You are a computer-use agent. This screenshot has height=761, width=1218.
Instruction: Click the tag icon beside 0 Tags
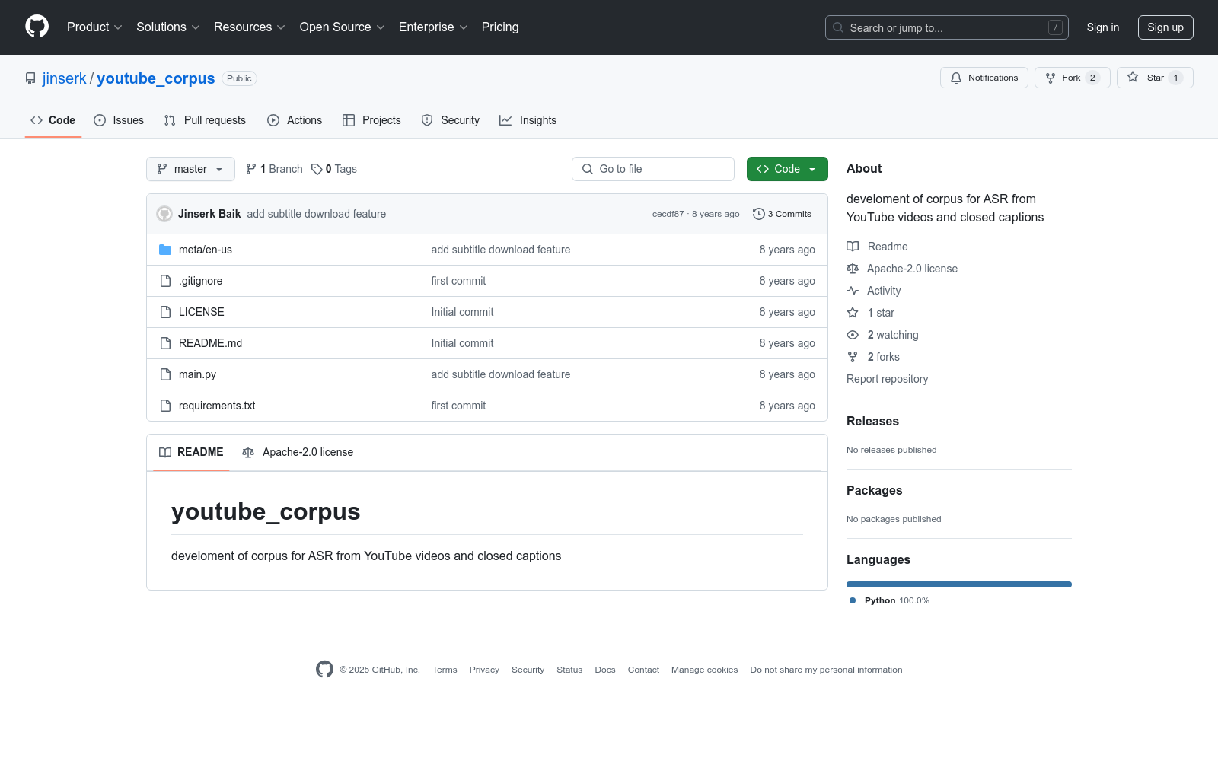tap(317, 169)
